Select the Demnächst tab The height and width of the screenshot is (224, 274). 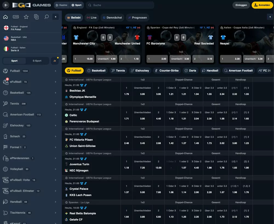pos(112,17)
